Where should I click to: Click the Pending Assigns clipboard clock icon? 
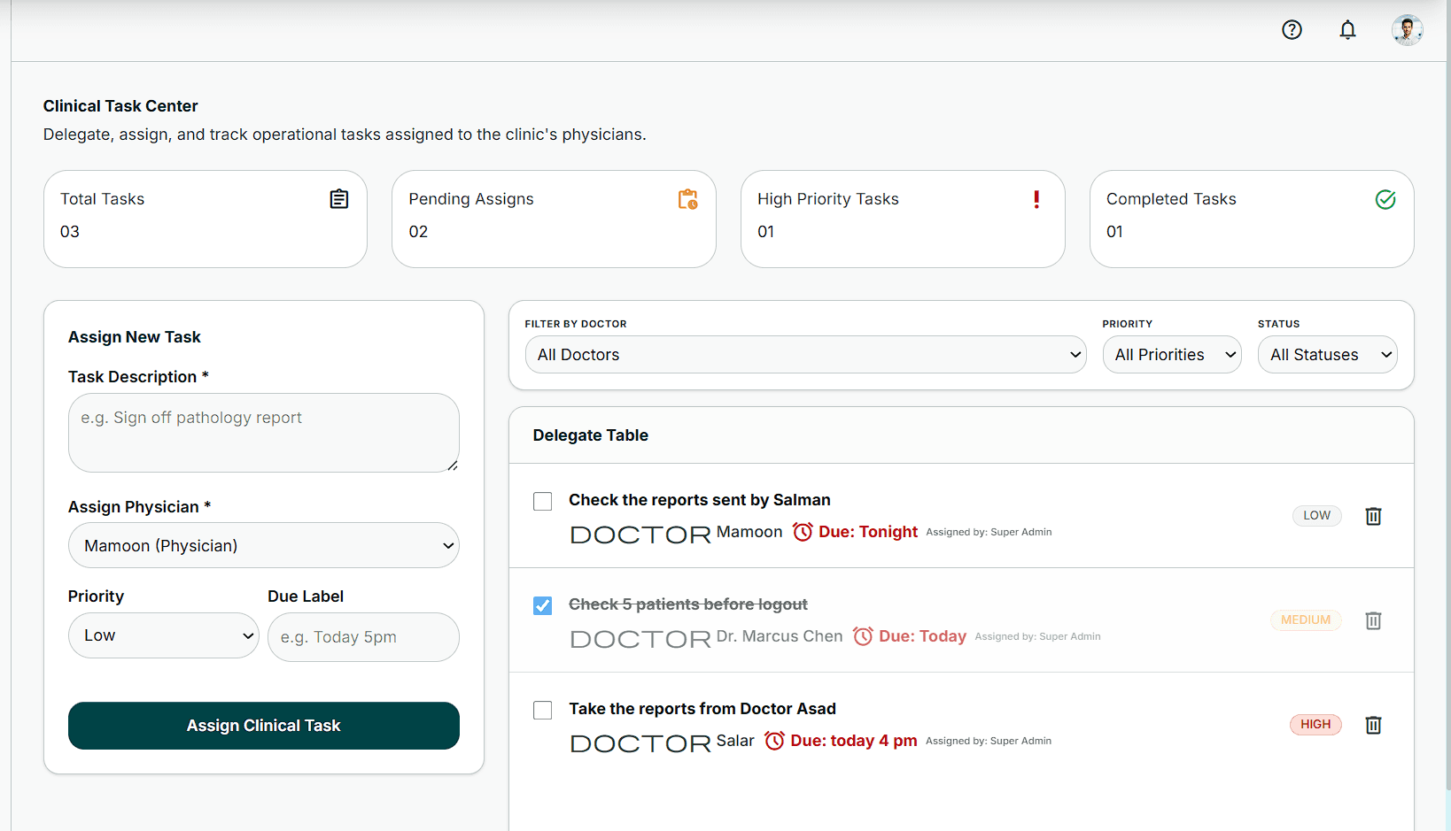[x=687, y=199]
